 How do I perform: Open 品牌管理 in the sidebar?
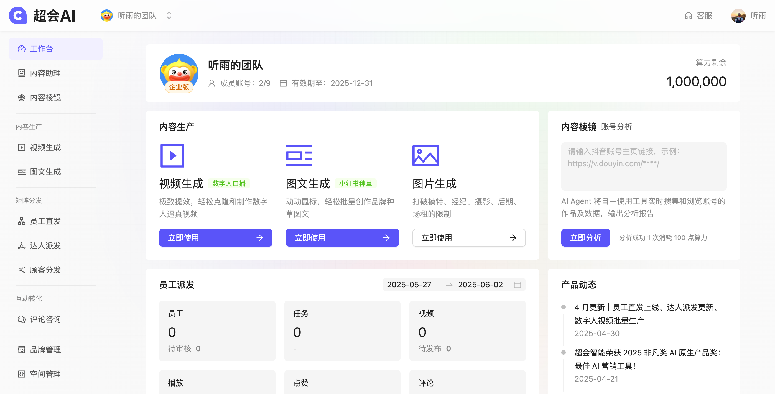pyautogui.click(x=56, y=349)
